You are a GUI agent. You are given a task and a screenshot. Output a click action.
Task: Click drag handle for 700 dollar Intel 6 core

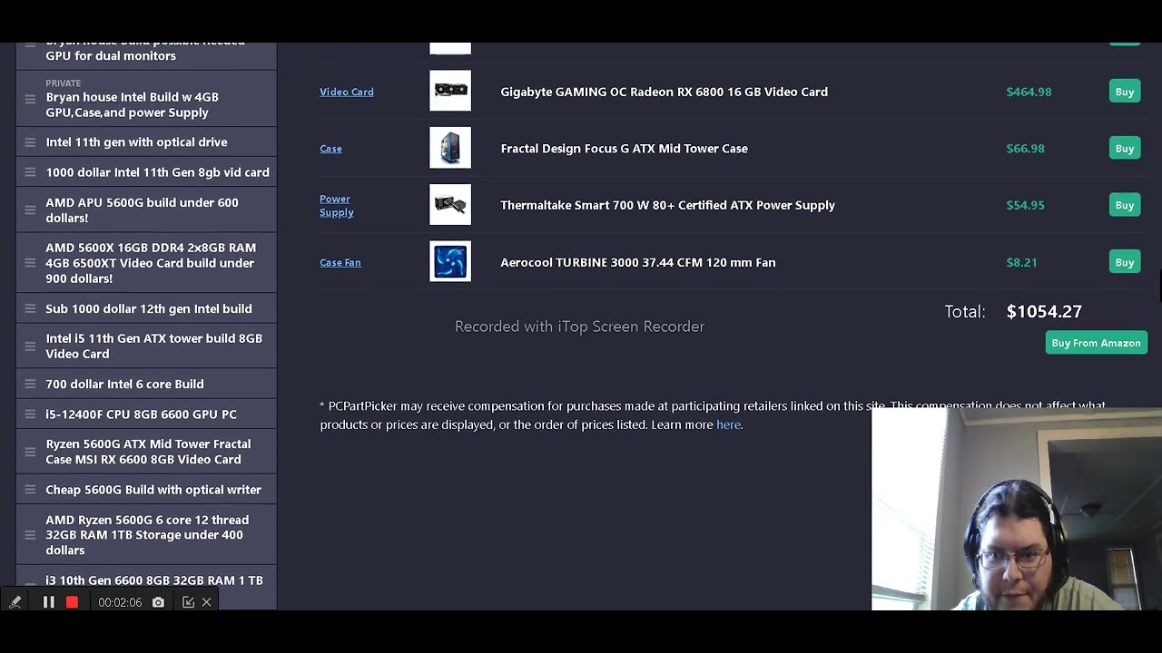30,385
